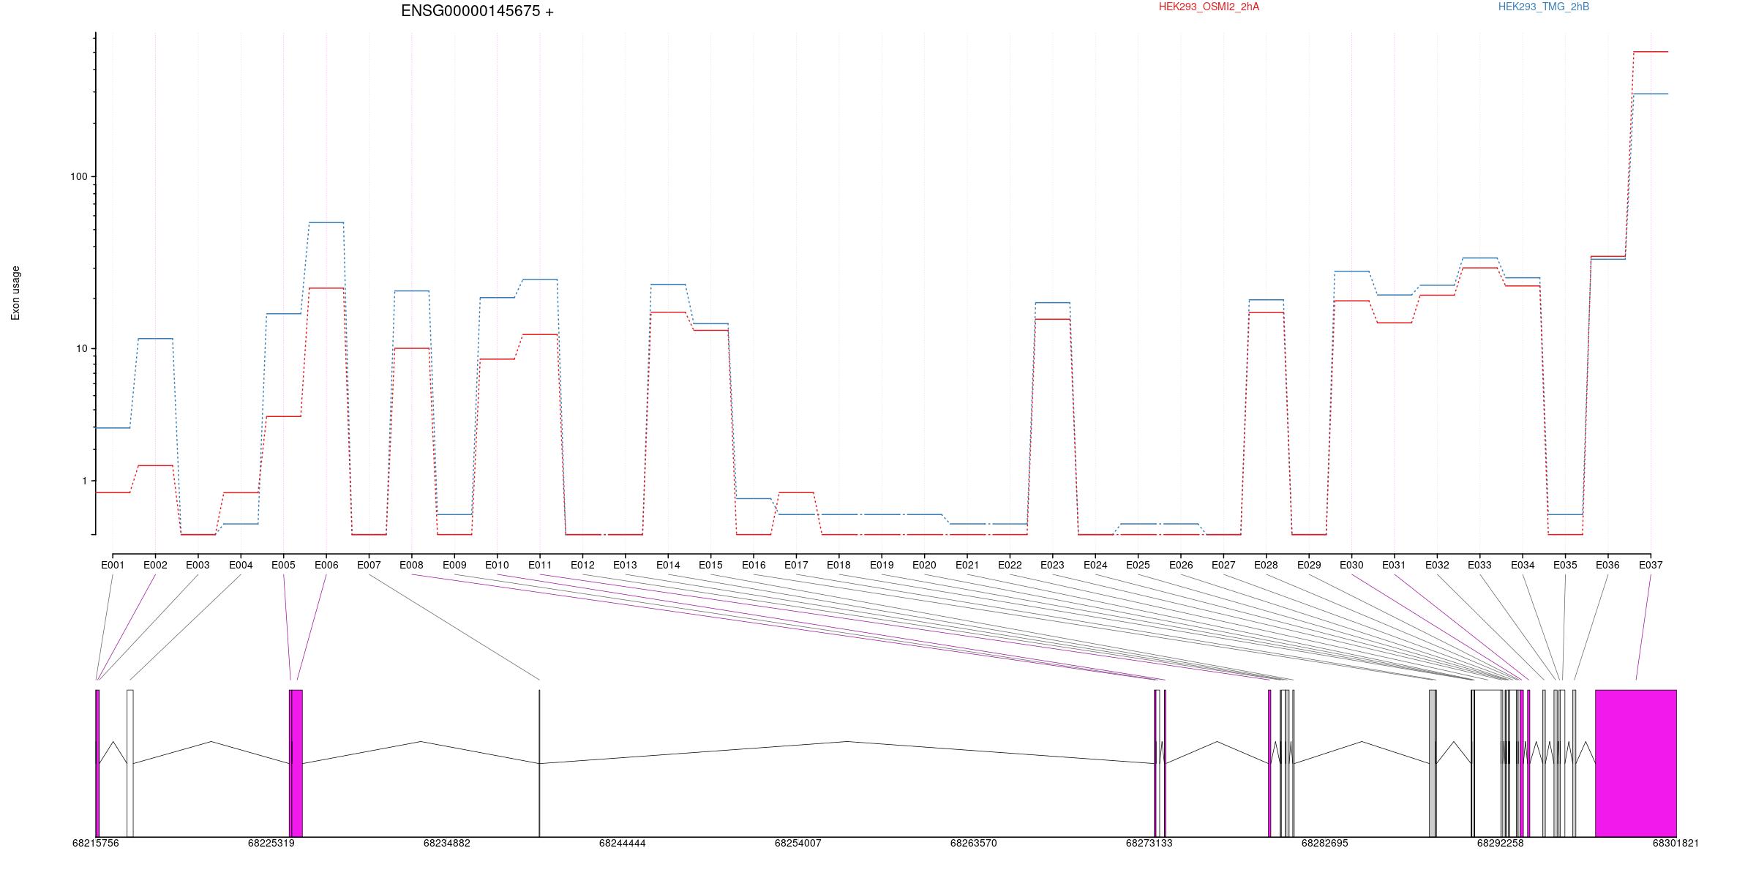Click exon label E001
The height and width of the screenshot is (878, 1756).
pos(113,565)
